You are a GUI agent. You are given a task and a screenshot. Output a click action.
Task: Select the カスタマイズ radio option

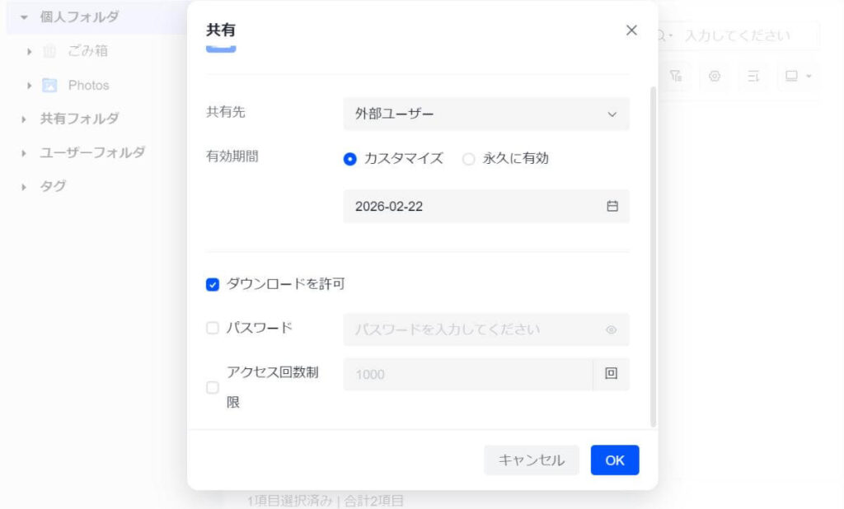(x=350, y=159)
